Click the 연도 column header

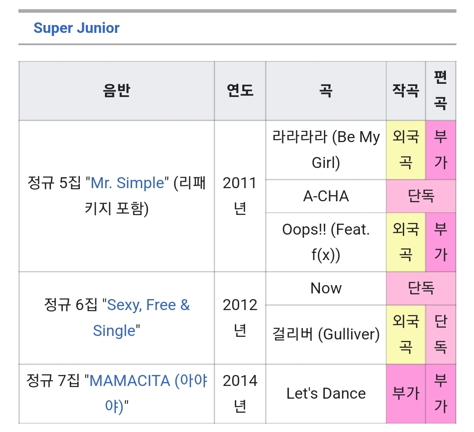tap(240, 91)
